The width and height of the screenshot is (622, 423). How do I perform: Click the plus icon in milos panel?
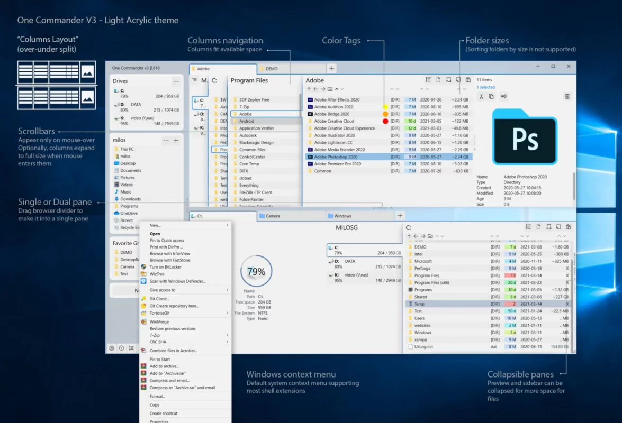tap(176, 140)
